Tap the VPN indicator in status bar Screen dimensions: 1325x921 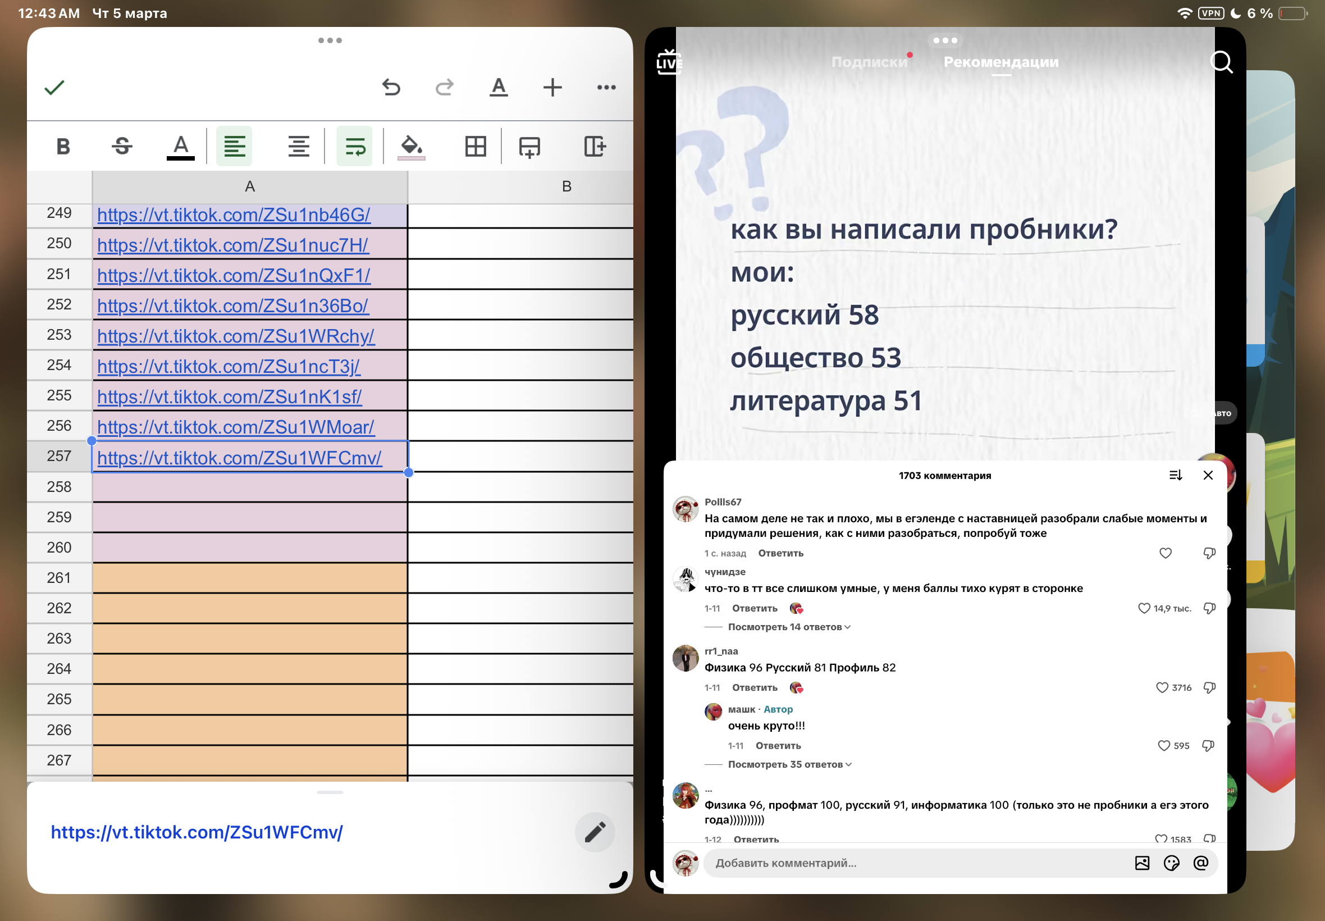[x=1211, y=13]
